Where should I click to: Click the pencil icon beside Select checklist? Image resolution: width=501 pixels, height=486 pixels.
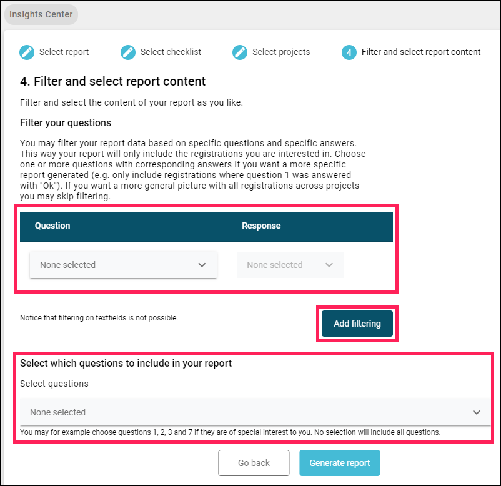click(x=128, y=52)
